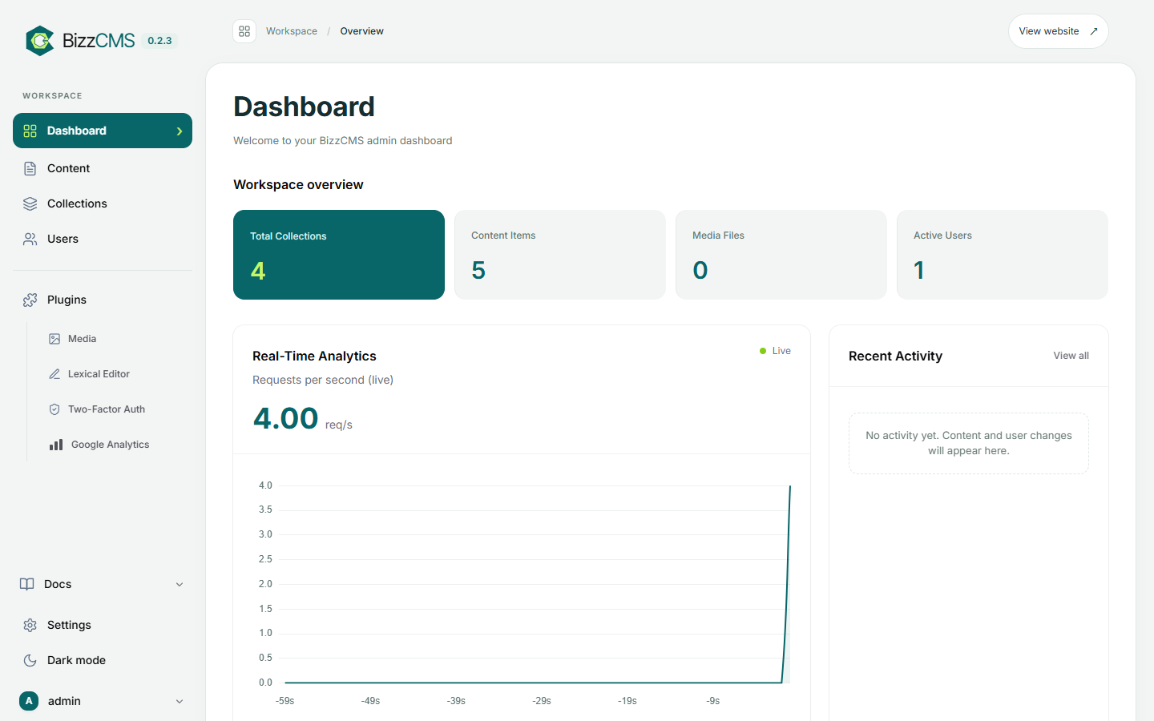The width and height of the screenshot is (1154, 721).
Task: Open Collections in the sidebar
Action: pos(103,203)
